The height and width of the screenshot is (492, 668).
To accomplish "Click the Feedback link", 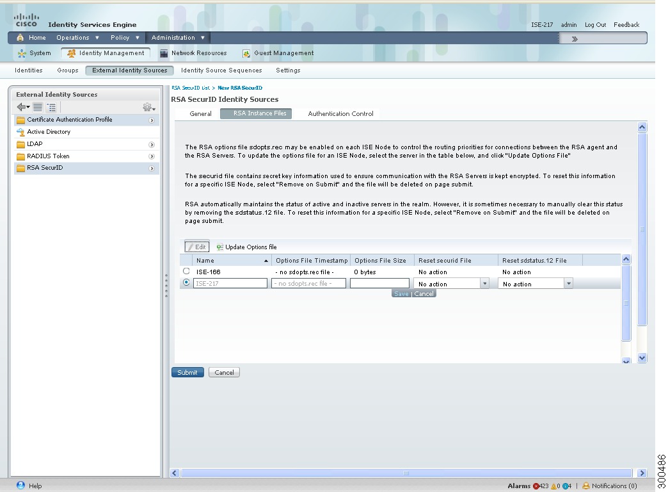I will coord(626,25).
